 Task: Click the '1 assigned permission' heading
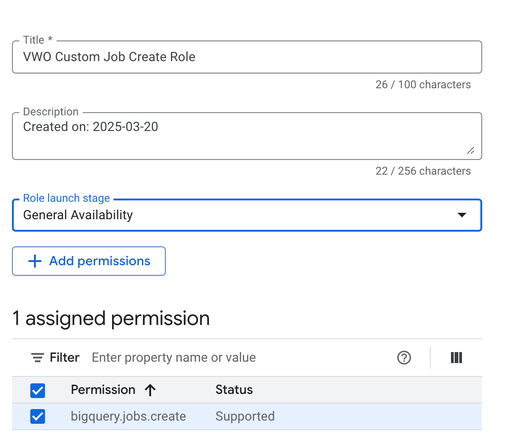[x=111, y=319]
